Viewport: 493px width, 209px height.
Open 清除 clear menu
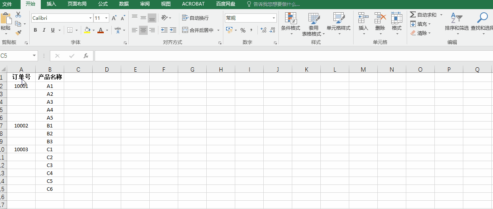point(420,33)
